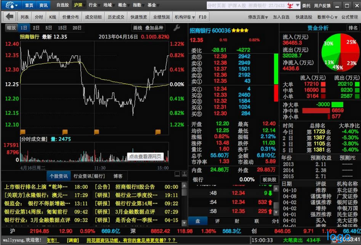This screenshot has height=245, width=361.
Task: Click the first orange news marker on chart
Action: (x=22, y=132)
